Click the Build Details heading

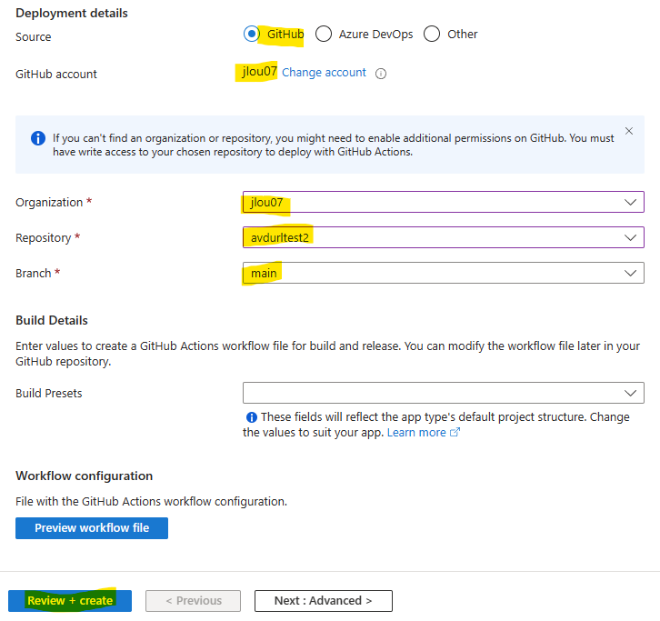click(x=52, y=320)
